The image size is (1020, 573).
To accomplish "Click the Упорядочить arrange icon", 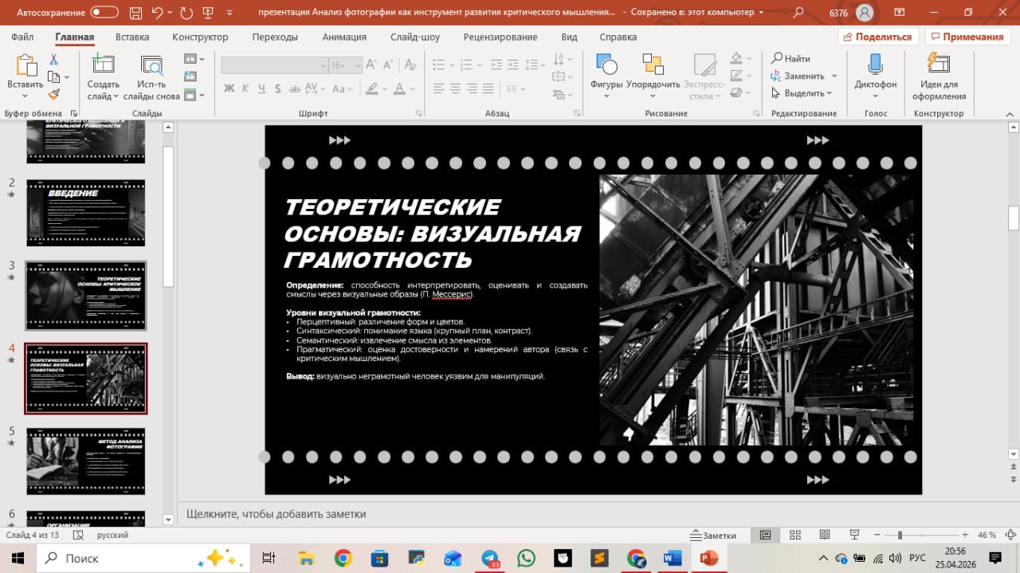I will pos(653,65).
